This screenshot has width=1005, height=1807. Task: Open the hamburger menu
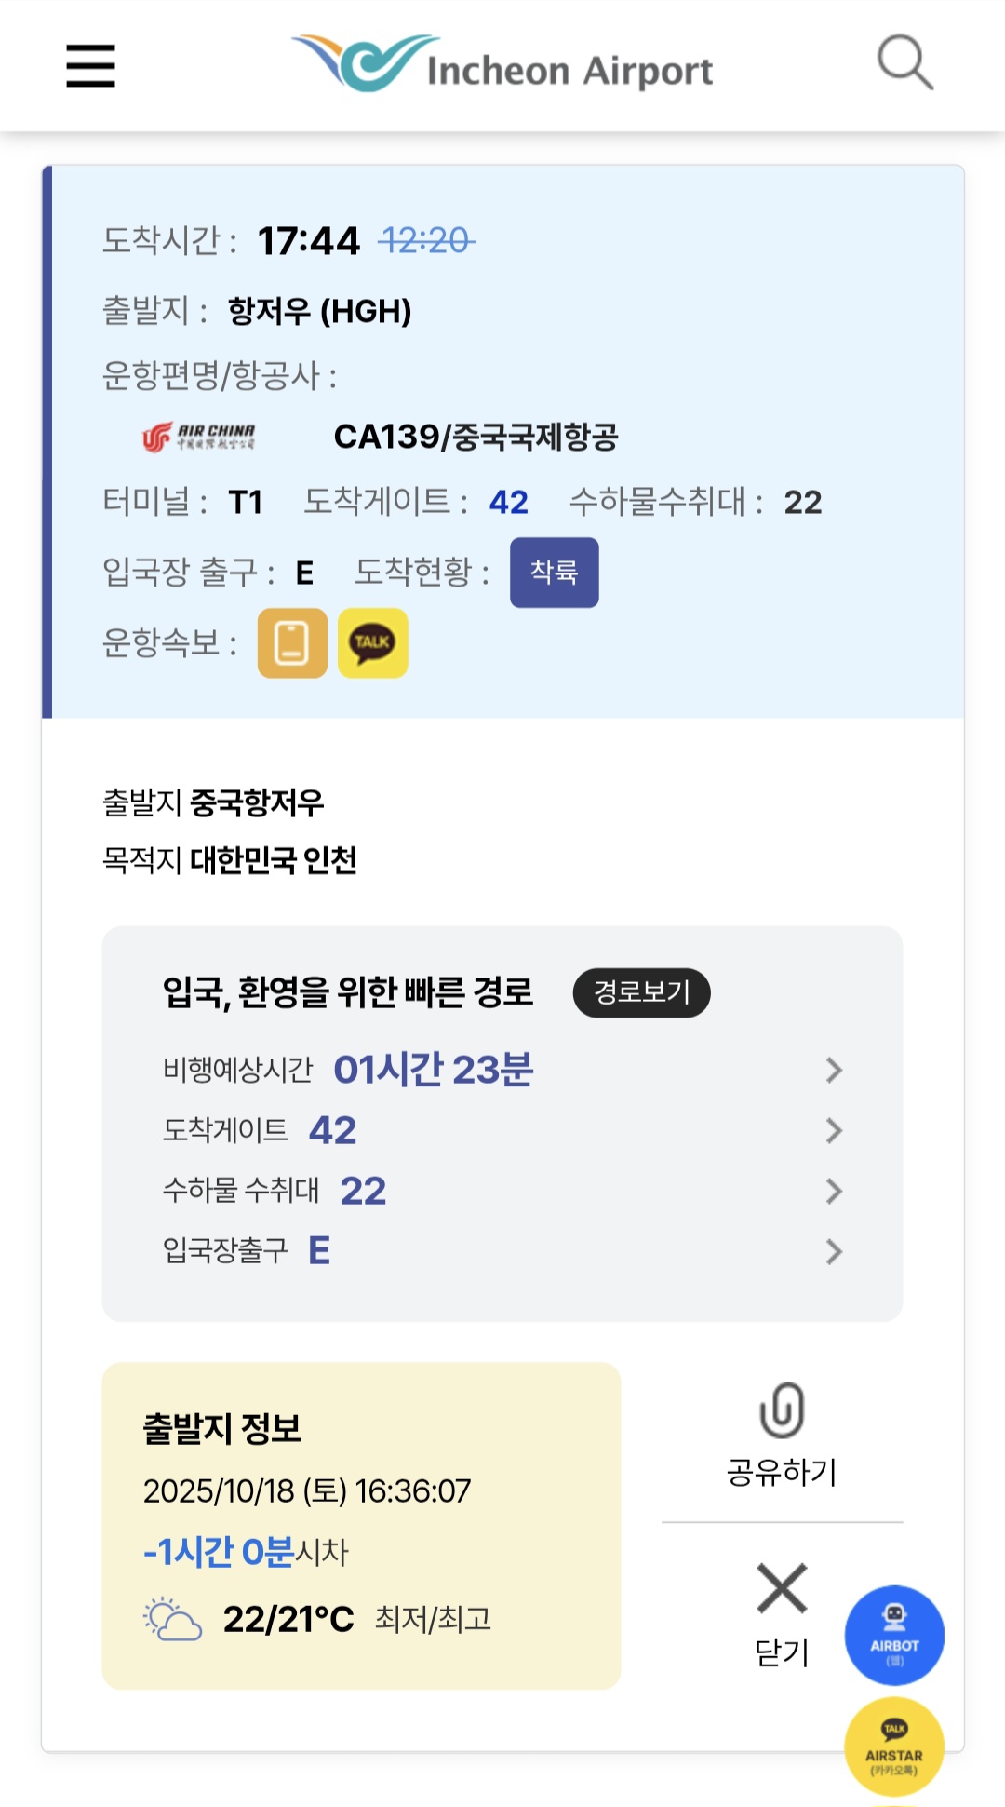[x=90, y=66]
